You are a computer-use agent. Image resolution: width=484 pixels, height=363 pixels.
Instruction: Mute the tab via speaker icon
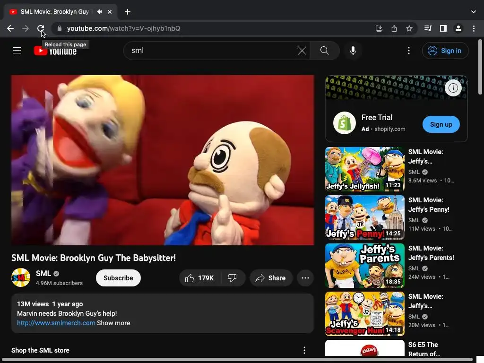(99, 12)
